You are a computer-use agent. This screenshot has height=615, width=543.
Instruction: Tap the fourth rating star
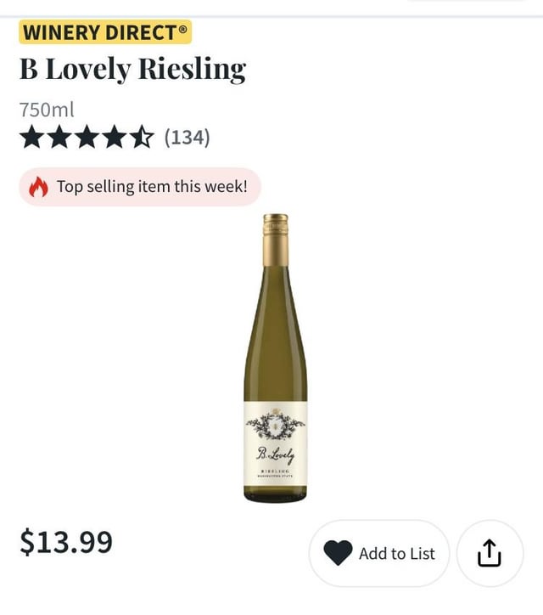(114, 137)
